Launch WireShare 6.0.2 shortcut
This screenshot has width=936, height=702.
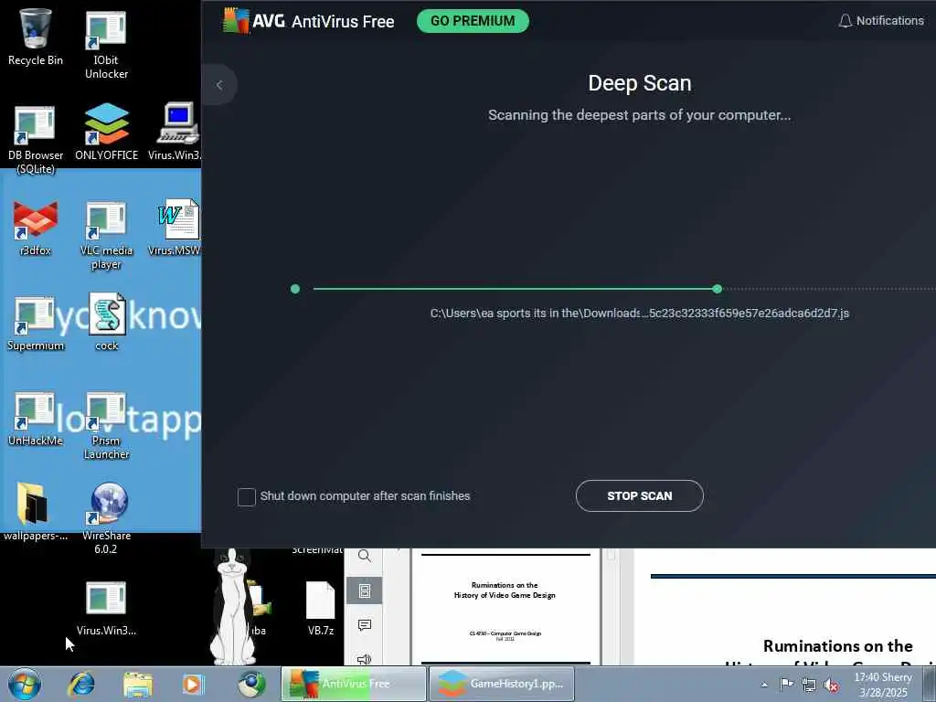pyautogui.click(x=106, y=518)
